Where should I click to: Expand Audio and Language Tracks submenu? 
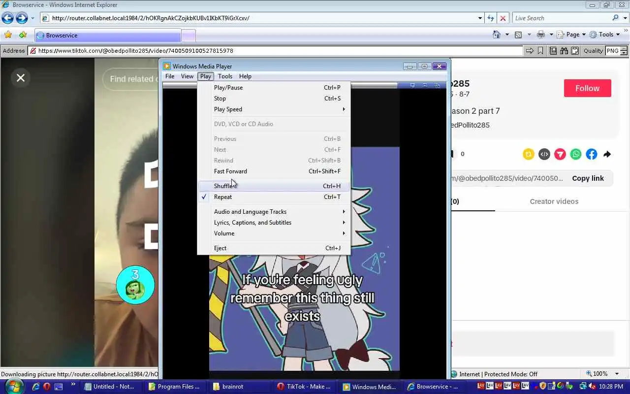274,212
